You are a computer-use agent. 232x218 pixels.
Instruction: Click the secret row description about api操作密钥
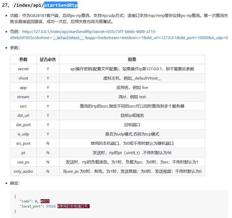pyautogui.click(x=132, y=69)
